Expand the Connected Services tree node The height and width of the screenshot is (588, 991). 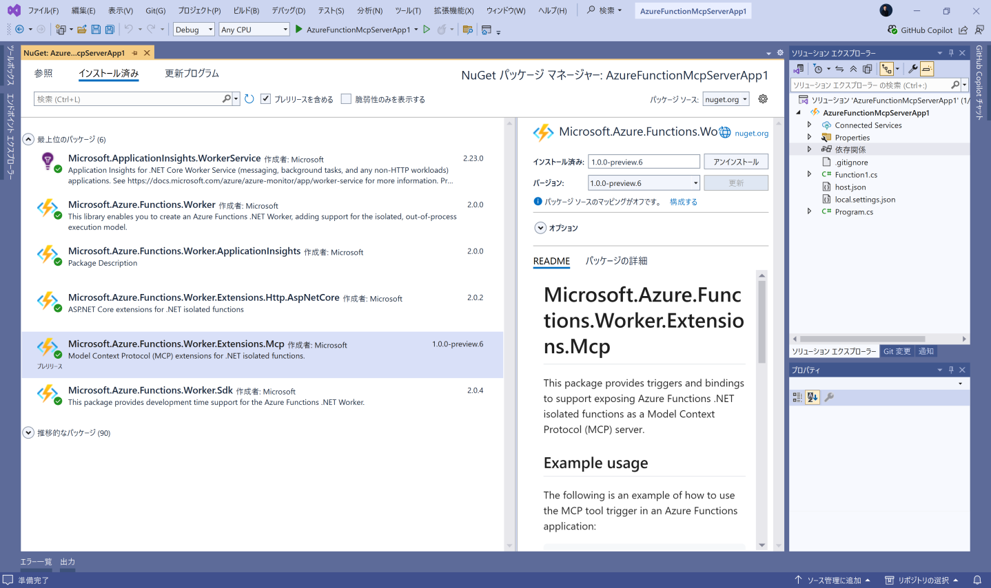809,125
